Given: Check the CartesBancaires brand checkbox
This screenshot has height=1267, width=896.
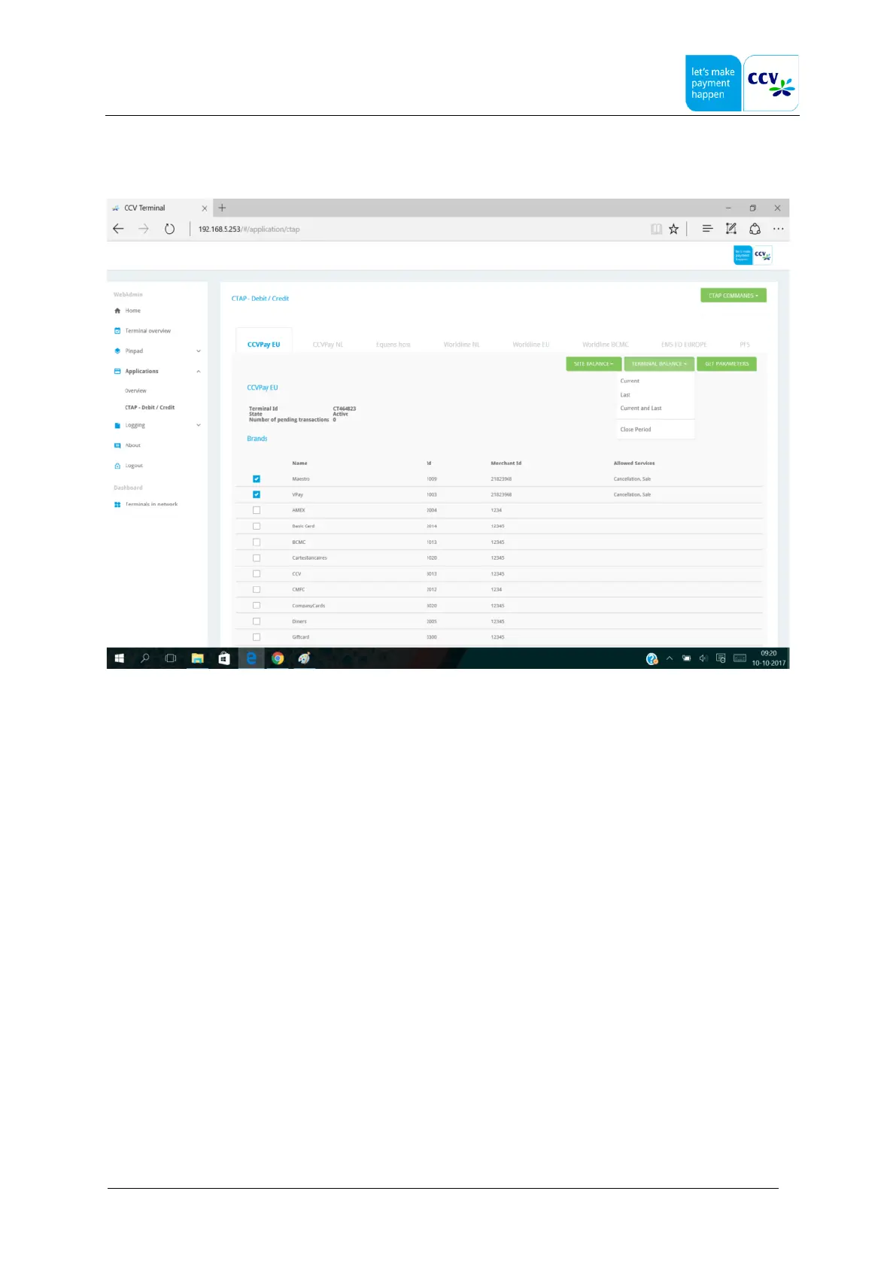Looking at the screenshot, I should click(x=257, y=558).
